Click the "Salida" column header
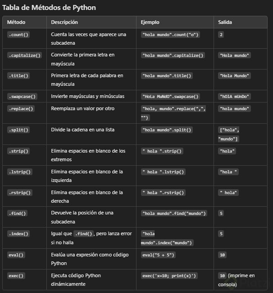The height and width of the screenshot is (293, 273). [226, 22]
